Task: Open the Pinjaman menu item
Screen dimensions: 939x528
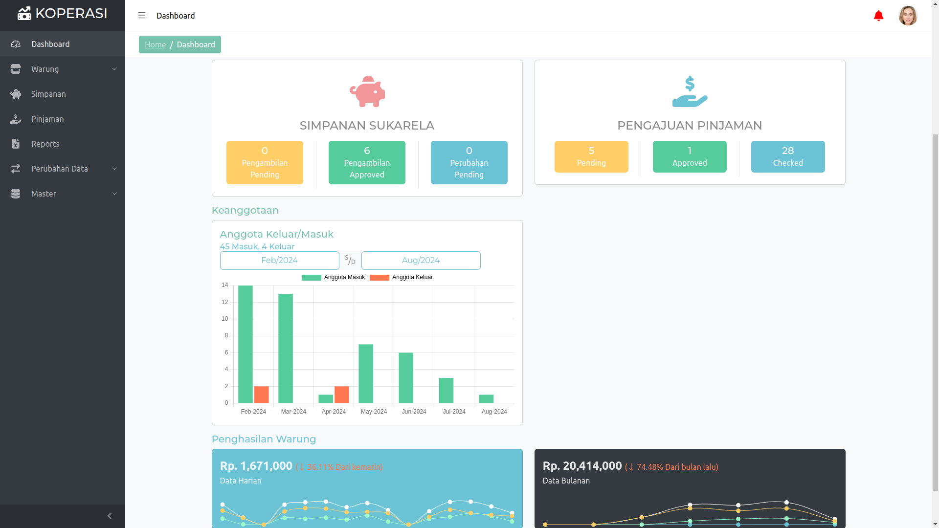Action: 47,119
